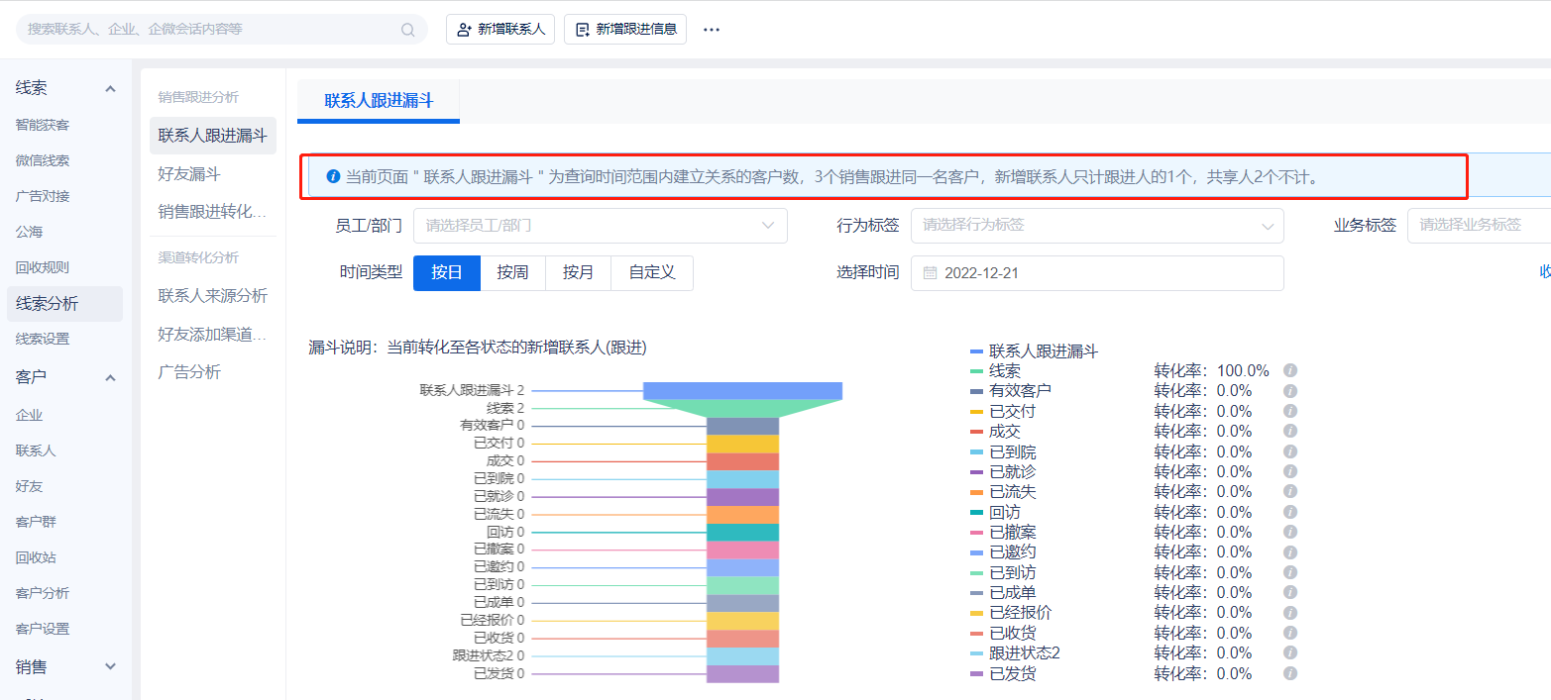Expand the 销售 sidebar section

click(x=110, y=667)
